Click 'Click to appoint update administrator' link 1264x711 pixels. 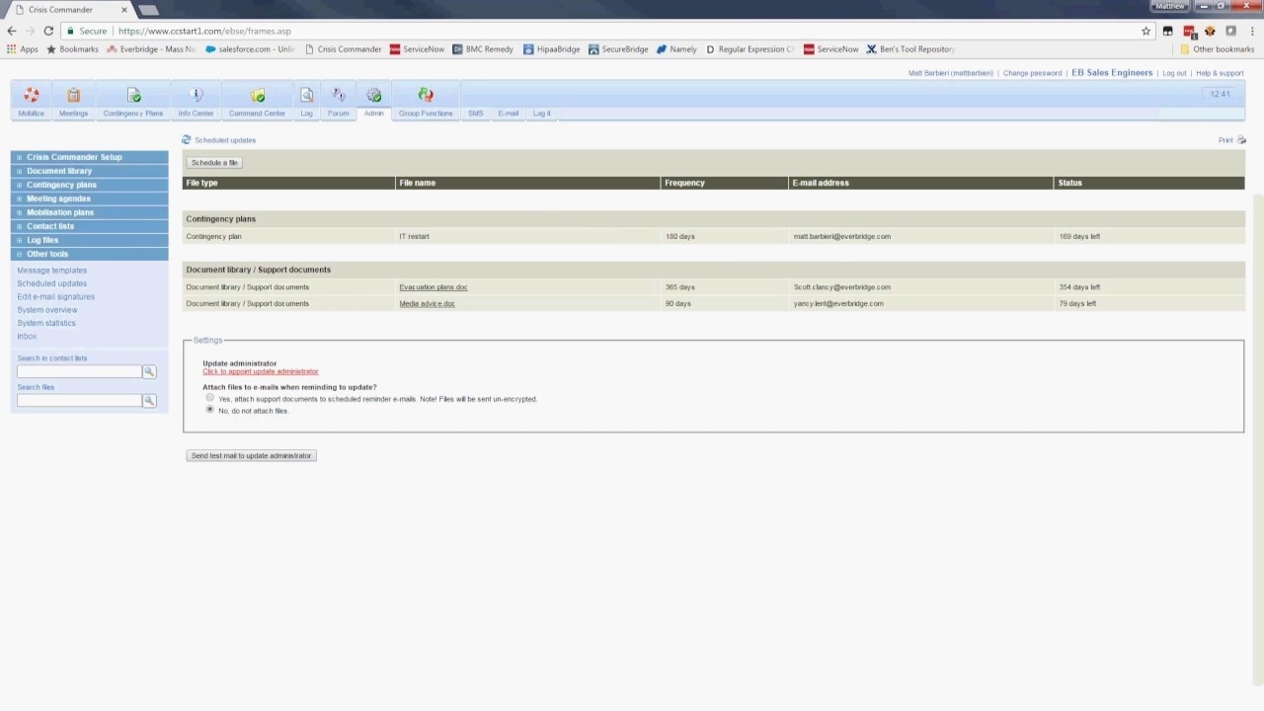260,371
